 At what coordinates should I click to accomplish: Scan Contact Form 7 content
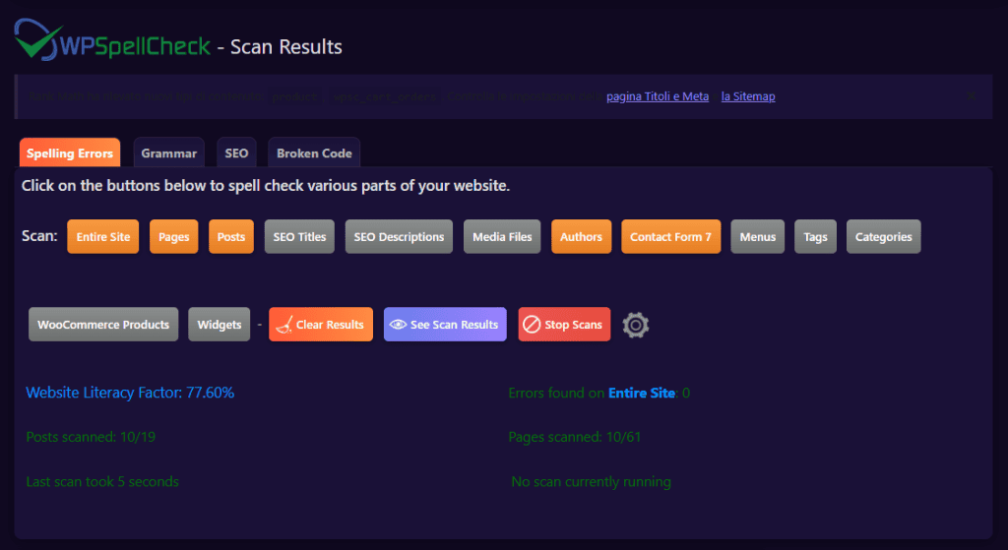coord(670,236)
